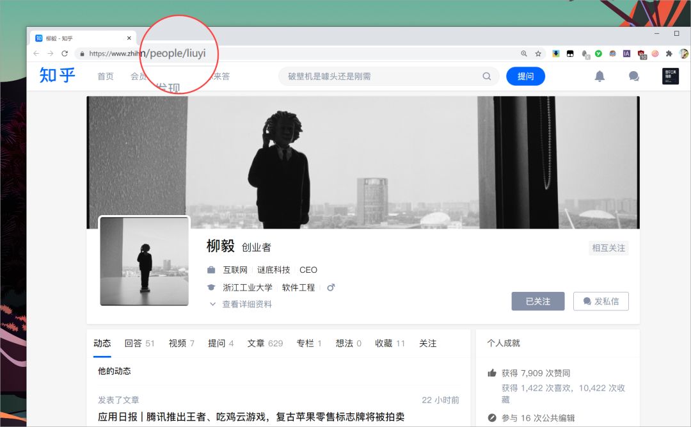Click the 他的动态 heading
Image resolution: width=691 pixels, height=427 pixels.
tap(114, 371)
